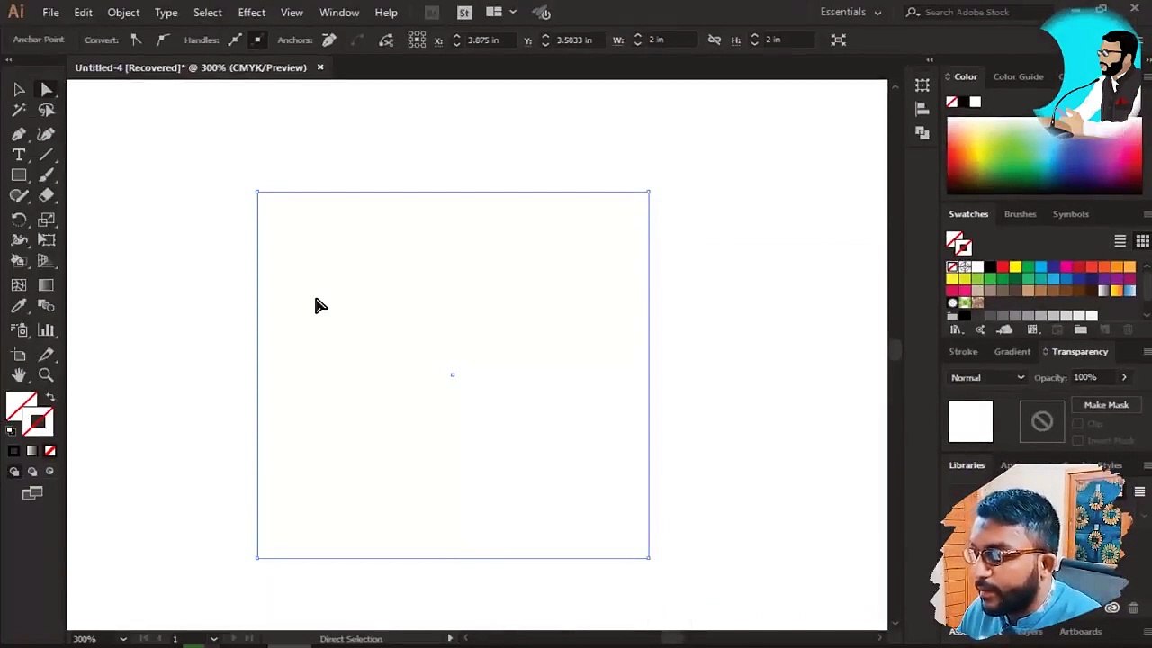
Task: Switch to the Color Guide tab
Action: tap(1018, 76)
